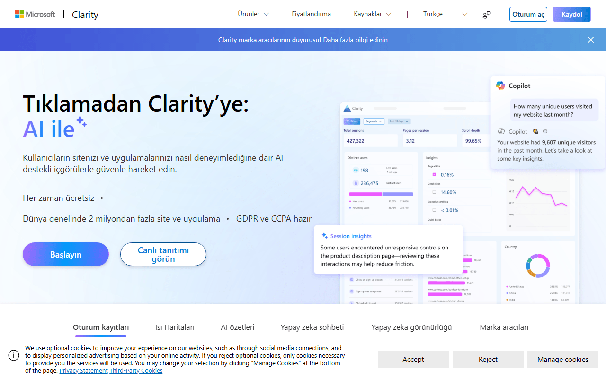Select the AI özetleri tab
This screenshot has width=606, height=378.
[238, 327]
